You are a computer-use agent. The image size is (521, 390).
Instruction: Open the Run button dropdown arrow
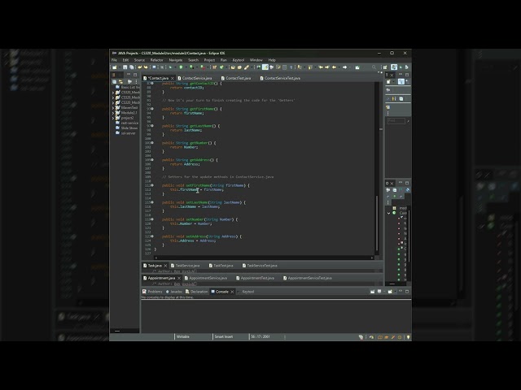[x=186, y=67]
